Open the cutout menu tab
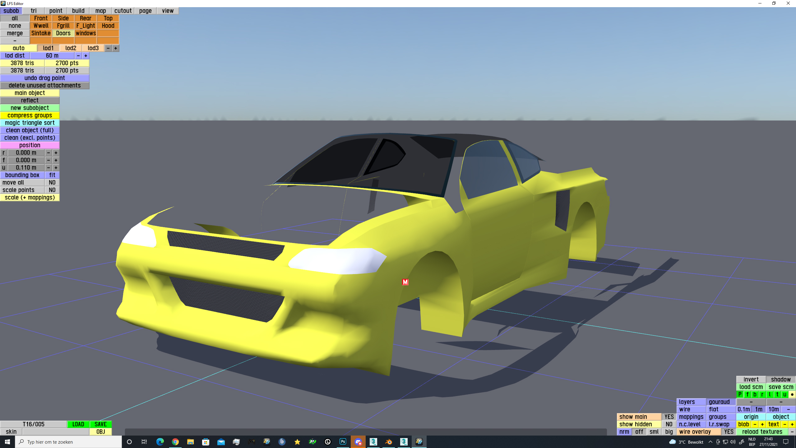The image size is (796, 448). [x=123, y=11]
